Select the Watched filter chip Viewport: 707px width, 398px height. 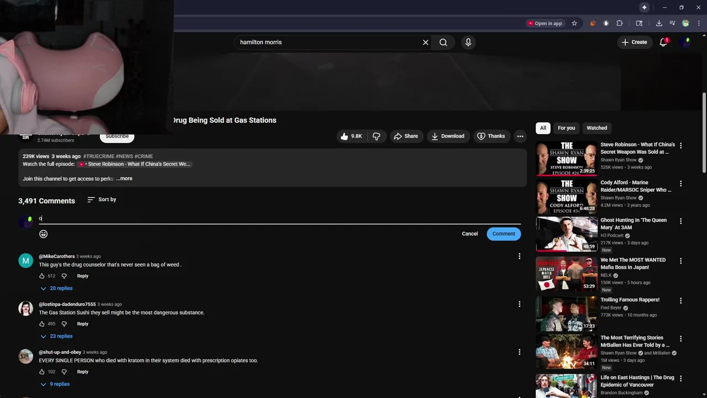pyautogui.click(x=597, y=128)
